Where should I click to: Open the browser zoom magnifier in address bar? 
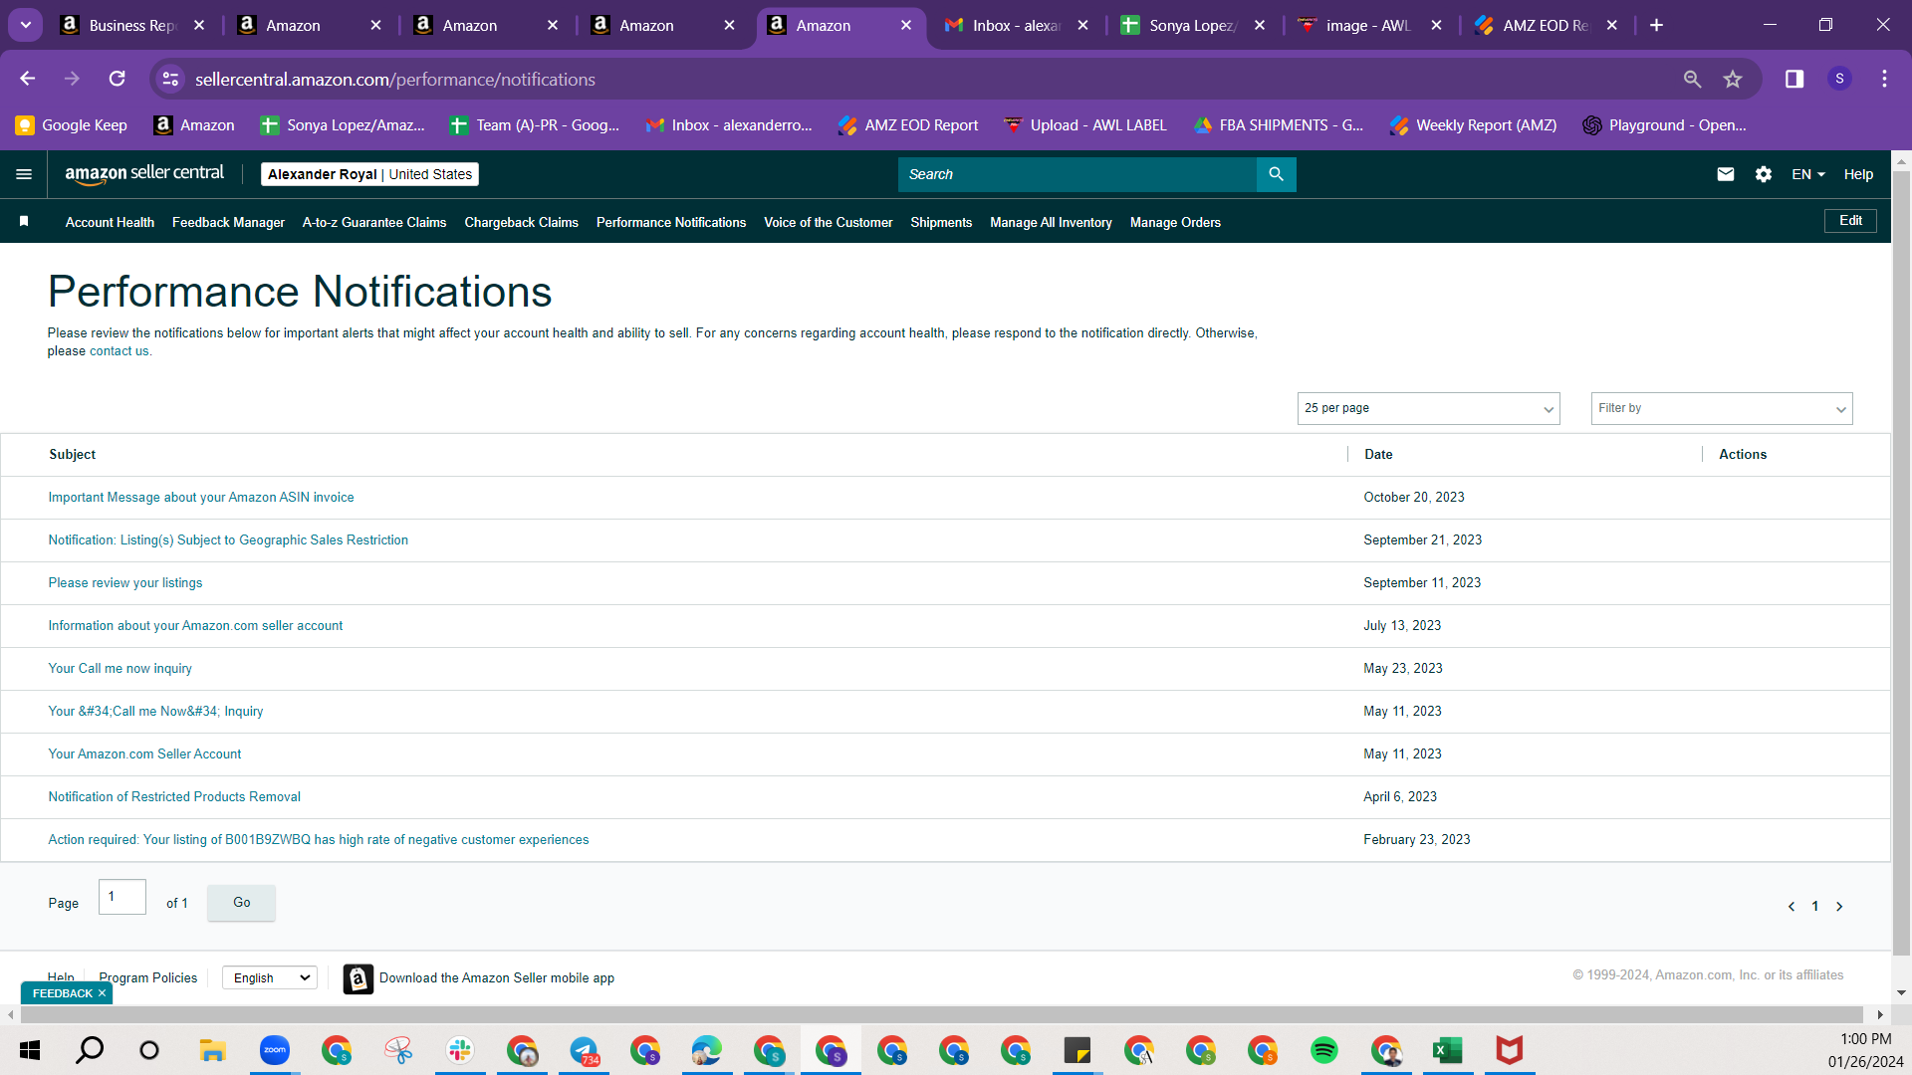point(1692,79)
